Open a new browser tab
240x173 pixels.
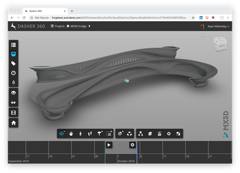tap(72, 11)
